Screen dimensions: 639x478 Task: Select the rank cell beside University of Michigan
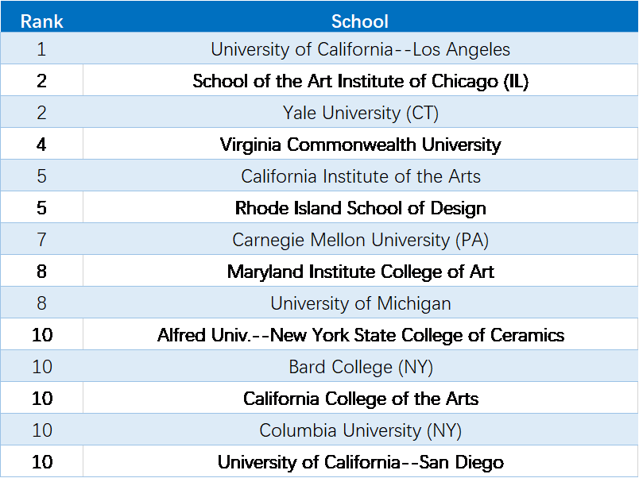coord(41,303)
